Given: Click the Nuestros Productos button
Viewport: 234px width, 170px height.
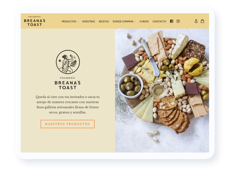Looking at the screenshot, I should tap(68, 124).
